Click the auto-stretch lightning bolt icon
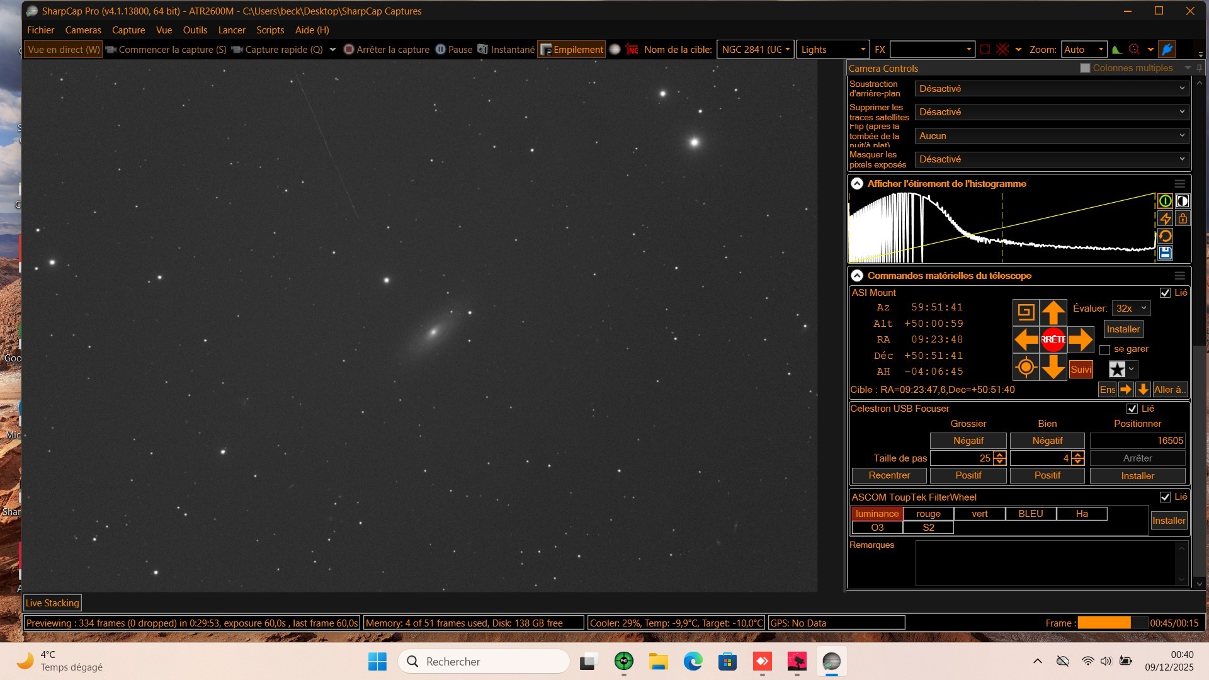 [x=1165, y=218]
